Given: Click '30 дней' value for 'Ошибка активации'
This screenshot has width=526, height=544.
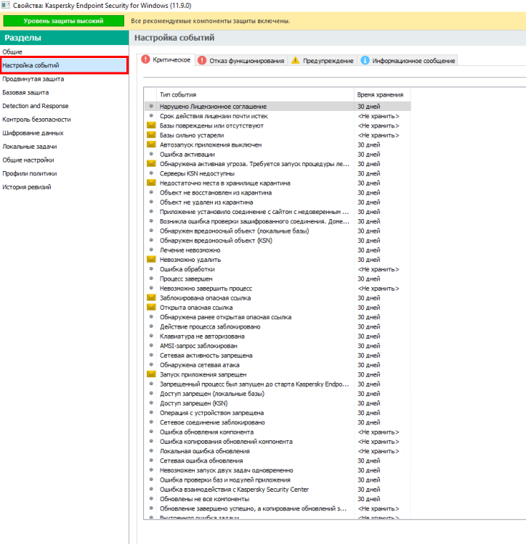Looking at the screenshot, I should click(x=369, y=154).
